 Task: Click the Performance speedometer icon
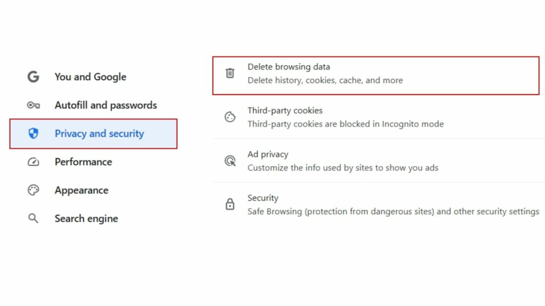[x=34, y=162]
